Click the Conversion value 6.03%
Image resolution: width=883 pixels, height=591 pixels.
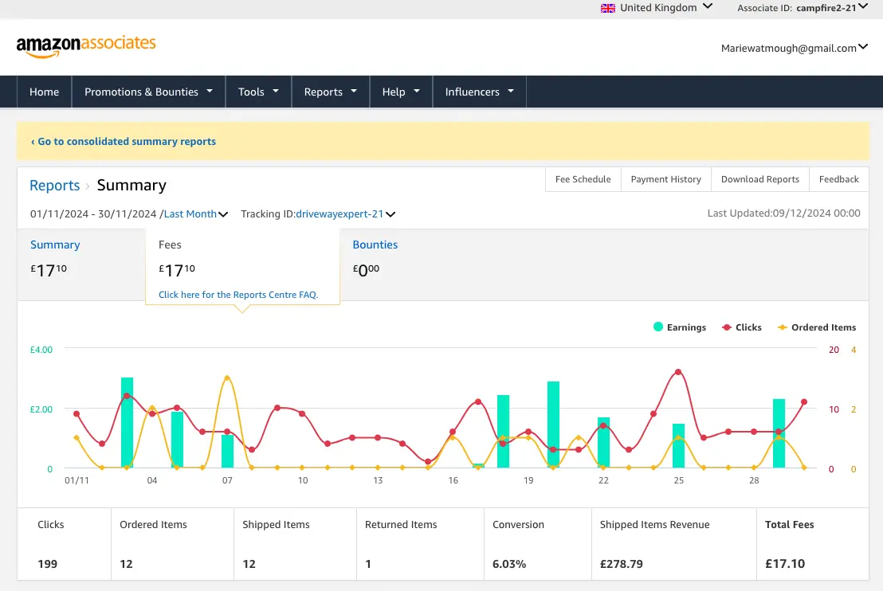[x=509, y=563]
